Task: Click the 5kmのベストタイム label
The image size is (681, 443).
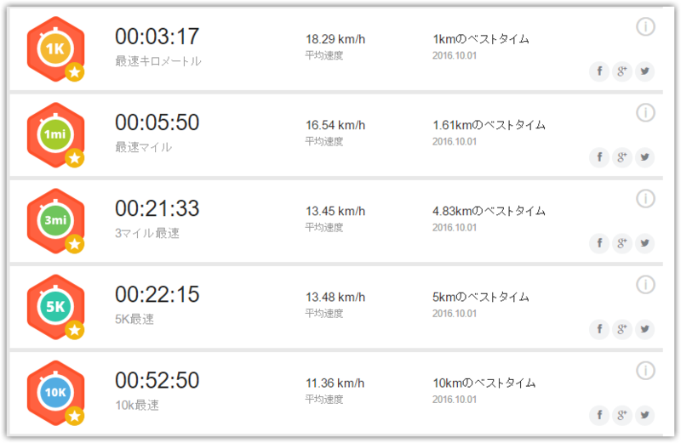Action: pos(481,297)
